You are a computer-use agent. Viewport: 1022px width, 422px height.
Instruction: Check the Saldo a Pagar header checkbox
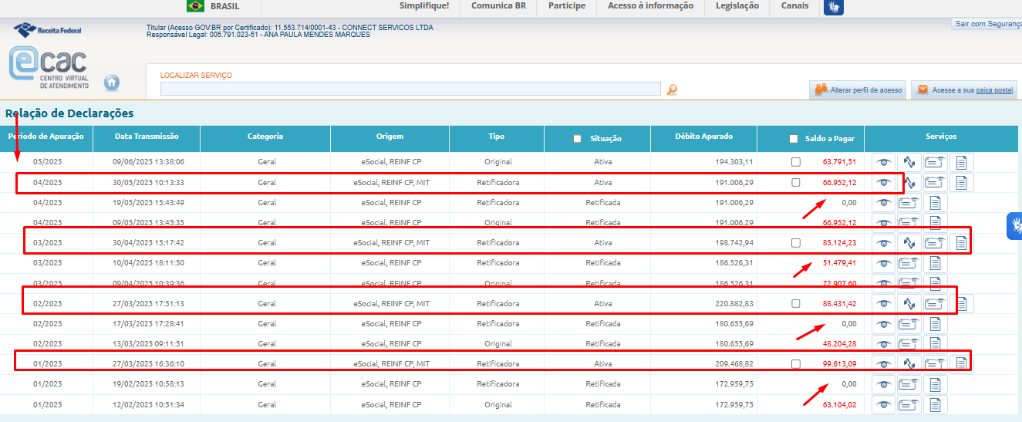point(793,139)
